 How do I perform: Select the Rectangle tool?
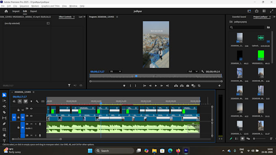[x=4, y=130]
